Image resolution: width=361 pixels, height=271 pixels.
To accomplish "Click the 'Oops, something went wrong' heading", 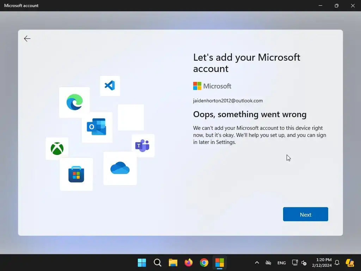I will (250, 114).
